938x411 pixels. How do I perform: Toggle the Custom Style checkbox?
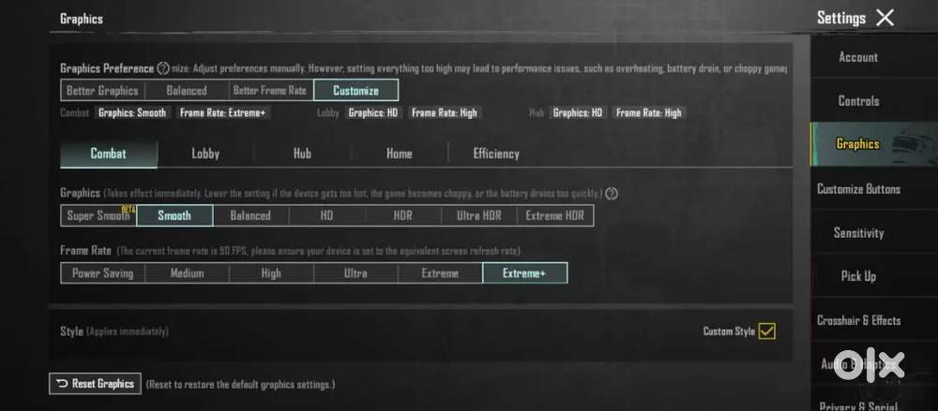click(x=766, y=330)
